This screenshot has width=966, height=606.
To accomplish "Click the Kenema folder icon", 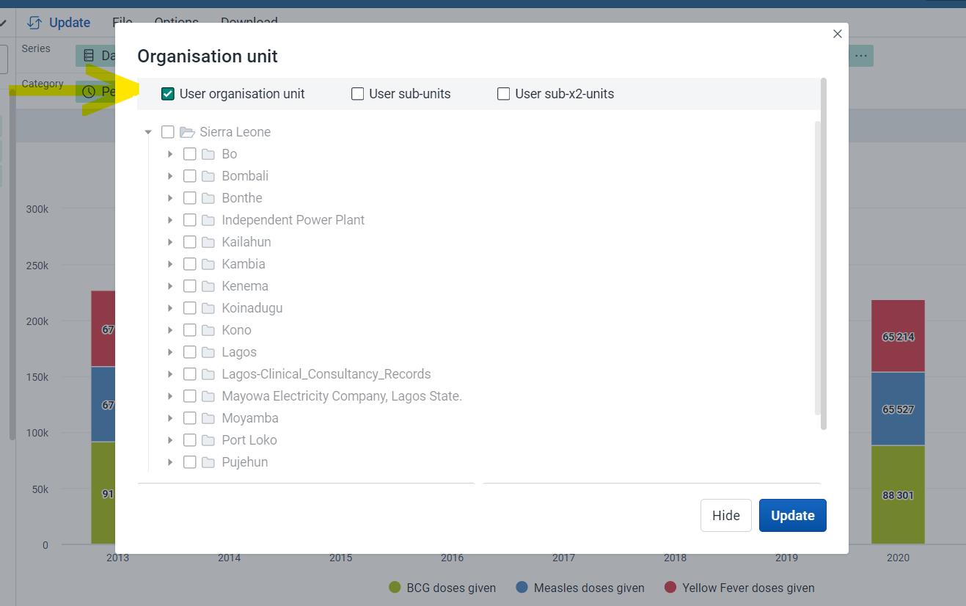I will (x=208, y=286).
